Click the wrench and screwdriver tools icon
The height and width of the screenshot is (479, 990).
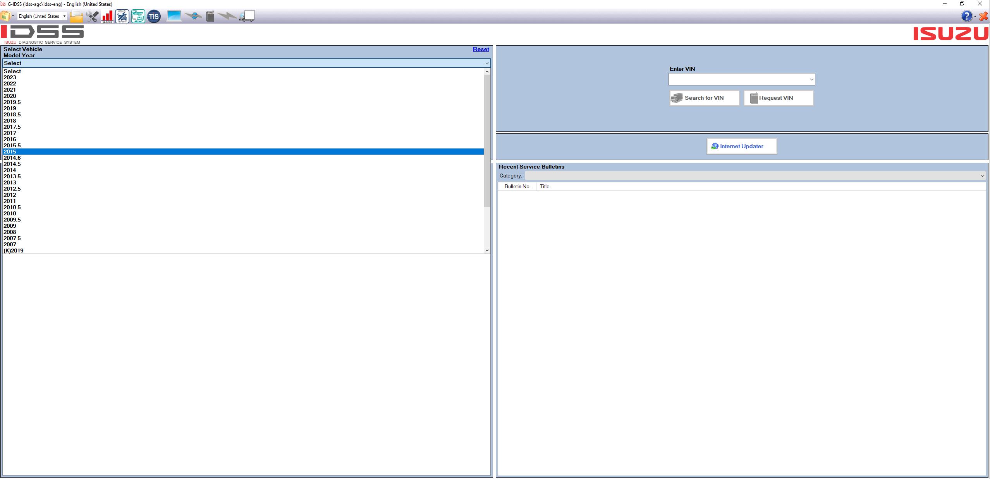pos(92,16)
